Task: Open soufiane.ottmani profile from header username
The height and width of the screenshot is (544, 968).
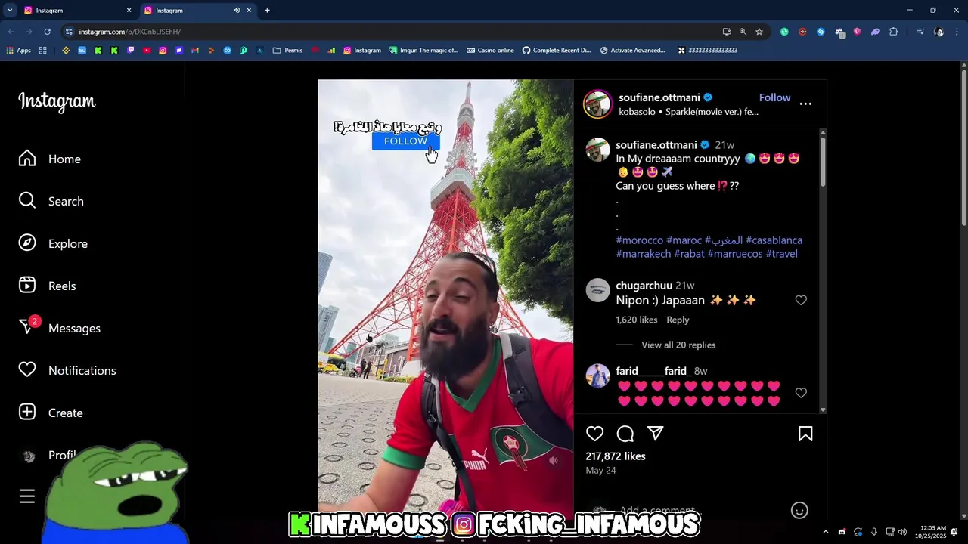Action: pyautogui.click(x=659, y=97)
